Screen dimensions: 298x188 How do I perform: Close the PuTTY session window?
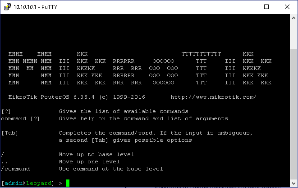(287, 7)
